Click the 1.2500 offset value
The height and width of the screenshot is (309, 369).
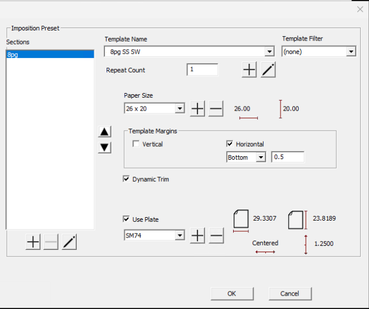(x=324, y=243)
